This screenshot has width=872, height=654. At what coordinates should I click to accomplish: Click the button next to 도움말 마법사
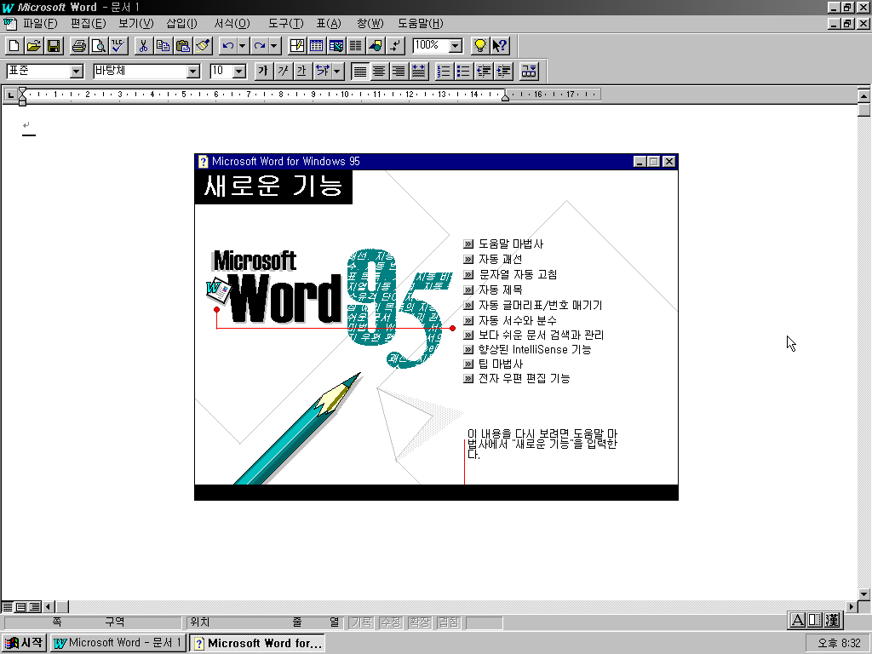pyautogui.click(x=468, y=244)
